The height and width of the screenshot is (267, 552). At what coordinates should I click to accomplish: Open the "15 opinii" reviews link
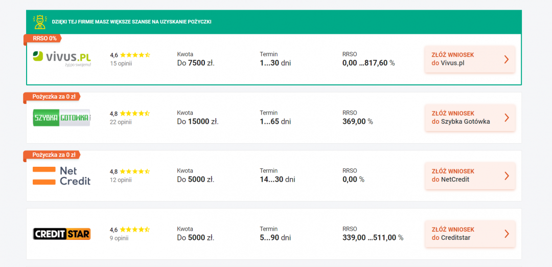tap(121, 63)
